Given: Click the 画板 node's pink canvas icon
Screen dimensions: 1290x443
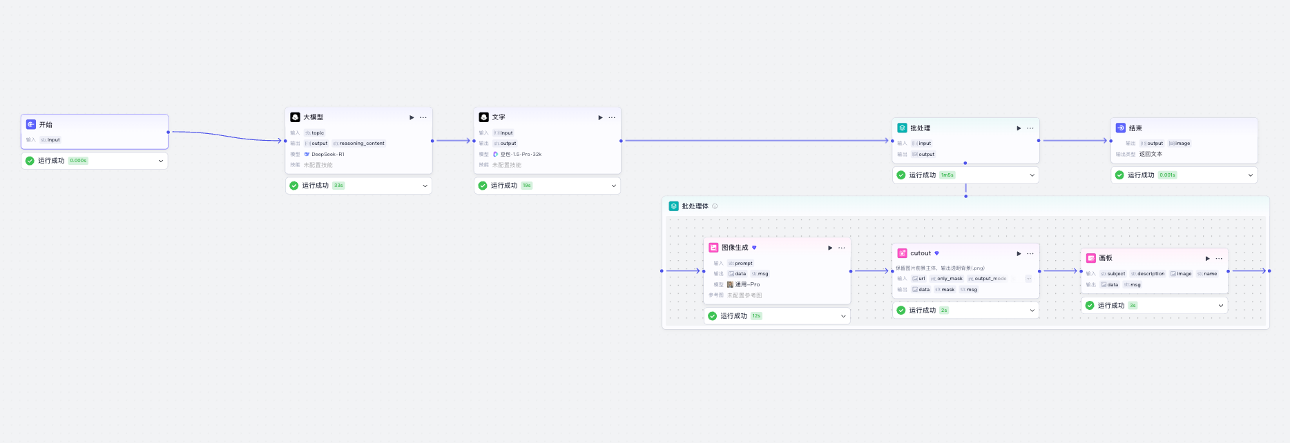Looking at the screenshot, I should pos(1091,258).
